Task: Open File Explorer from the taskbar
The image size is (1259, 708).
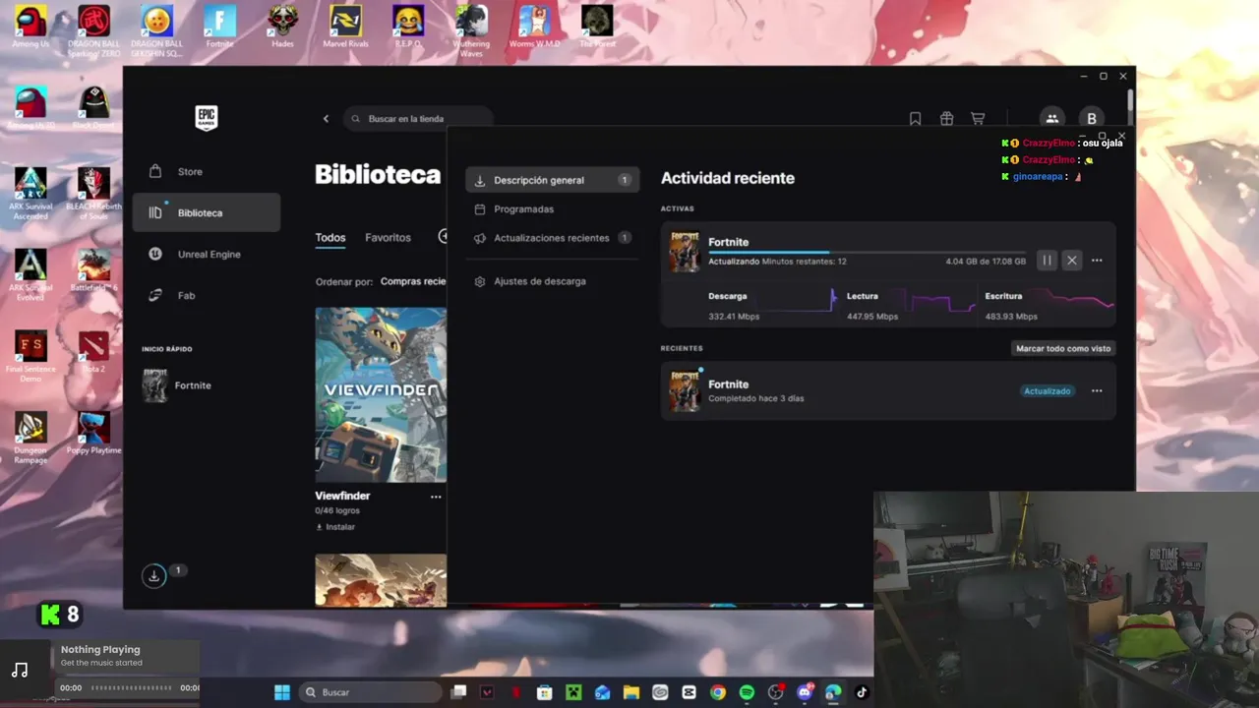Action: coord(630,692)
